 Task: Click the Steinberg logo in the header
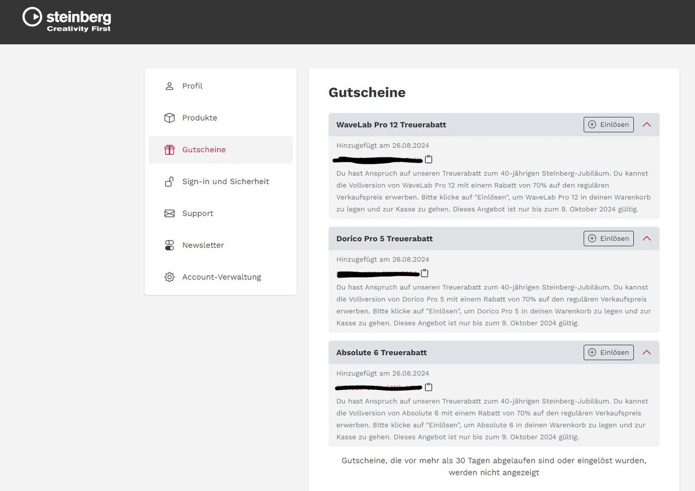click(x=67, y=20)
